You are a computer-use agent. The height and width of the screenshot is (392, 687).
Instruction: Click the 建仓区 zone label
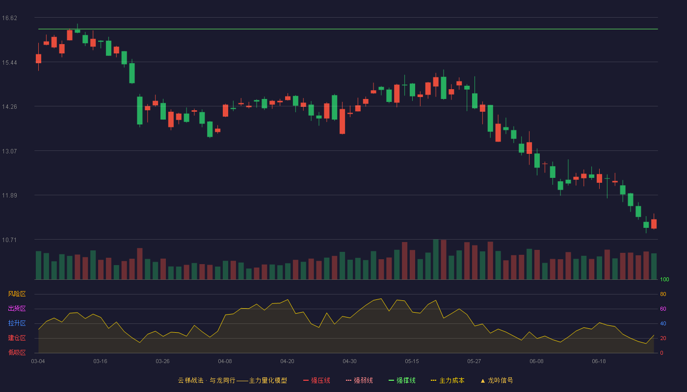pos(17,338)
